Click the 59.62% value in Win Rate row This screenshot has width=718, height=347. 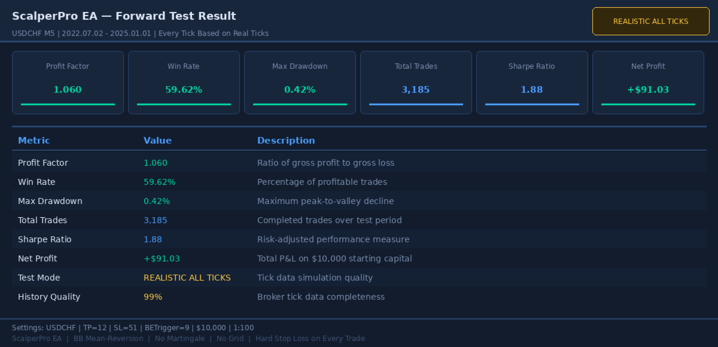click(x=159, y=182)
